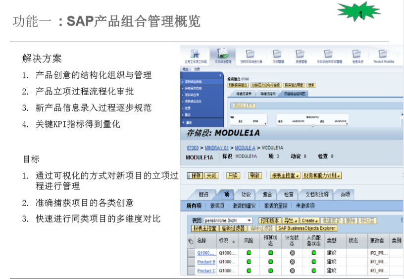Screen dimensions: 404x279
Task: Follow the MINDRAY 01 breadcrumb link
Action: [x=217, y=148]
